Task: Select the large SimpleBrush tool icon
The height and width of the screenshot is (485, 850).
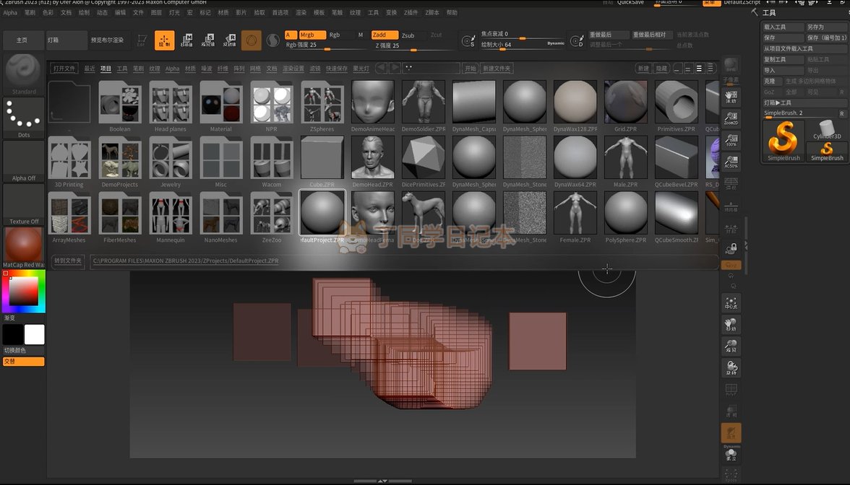Action: tap(782, 140)
